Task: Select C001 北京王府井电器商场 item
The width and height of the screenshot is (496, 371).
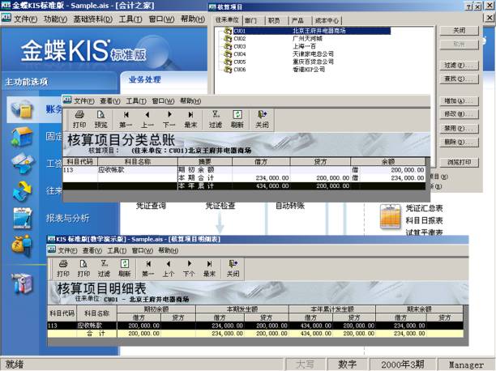Action: coord(307,31)
